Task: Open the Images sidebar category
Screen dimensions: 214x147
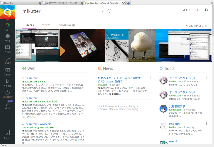Action: [8, 72]
